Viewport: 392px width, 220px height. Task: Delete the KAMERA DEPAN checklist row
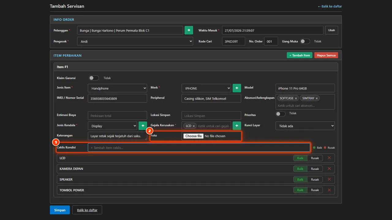pos(329,169)
